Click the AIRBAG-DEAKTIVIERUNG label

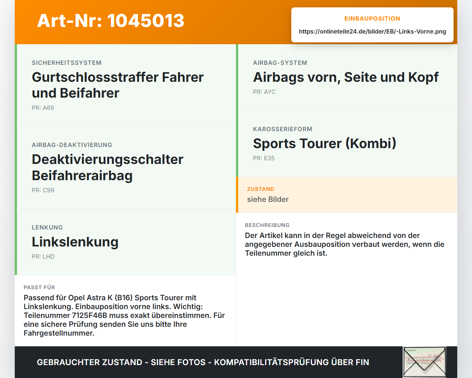pyautogui.click(x=72, y=145)
